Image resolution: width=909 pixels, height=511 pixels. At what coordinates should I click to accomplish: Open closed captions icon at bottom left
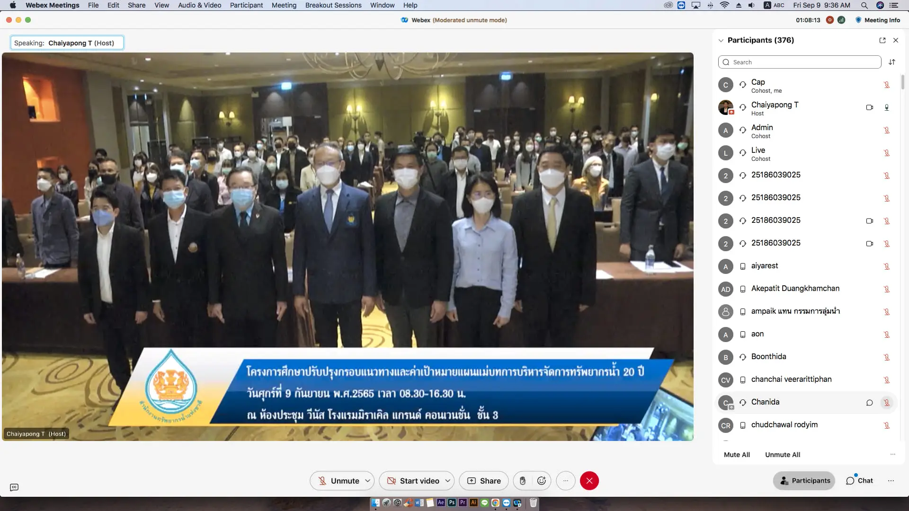click(14, 487)
